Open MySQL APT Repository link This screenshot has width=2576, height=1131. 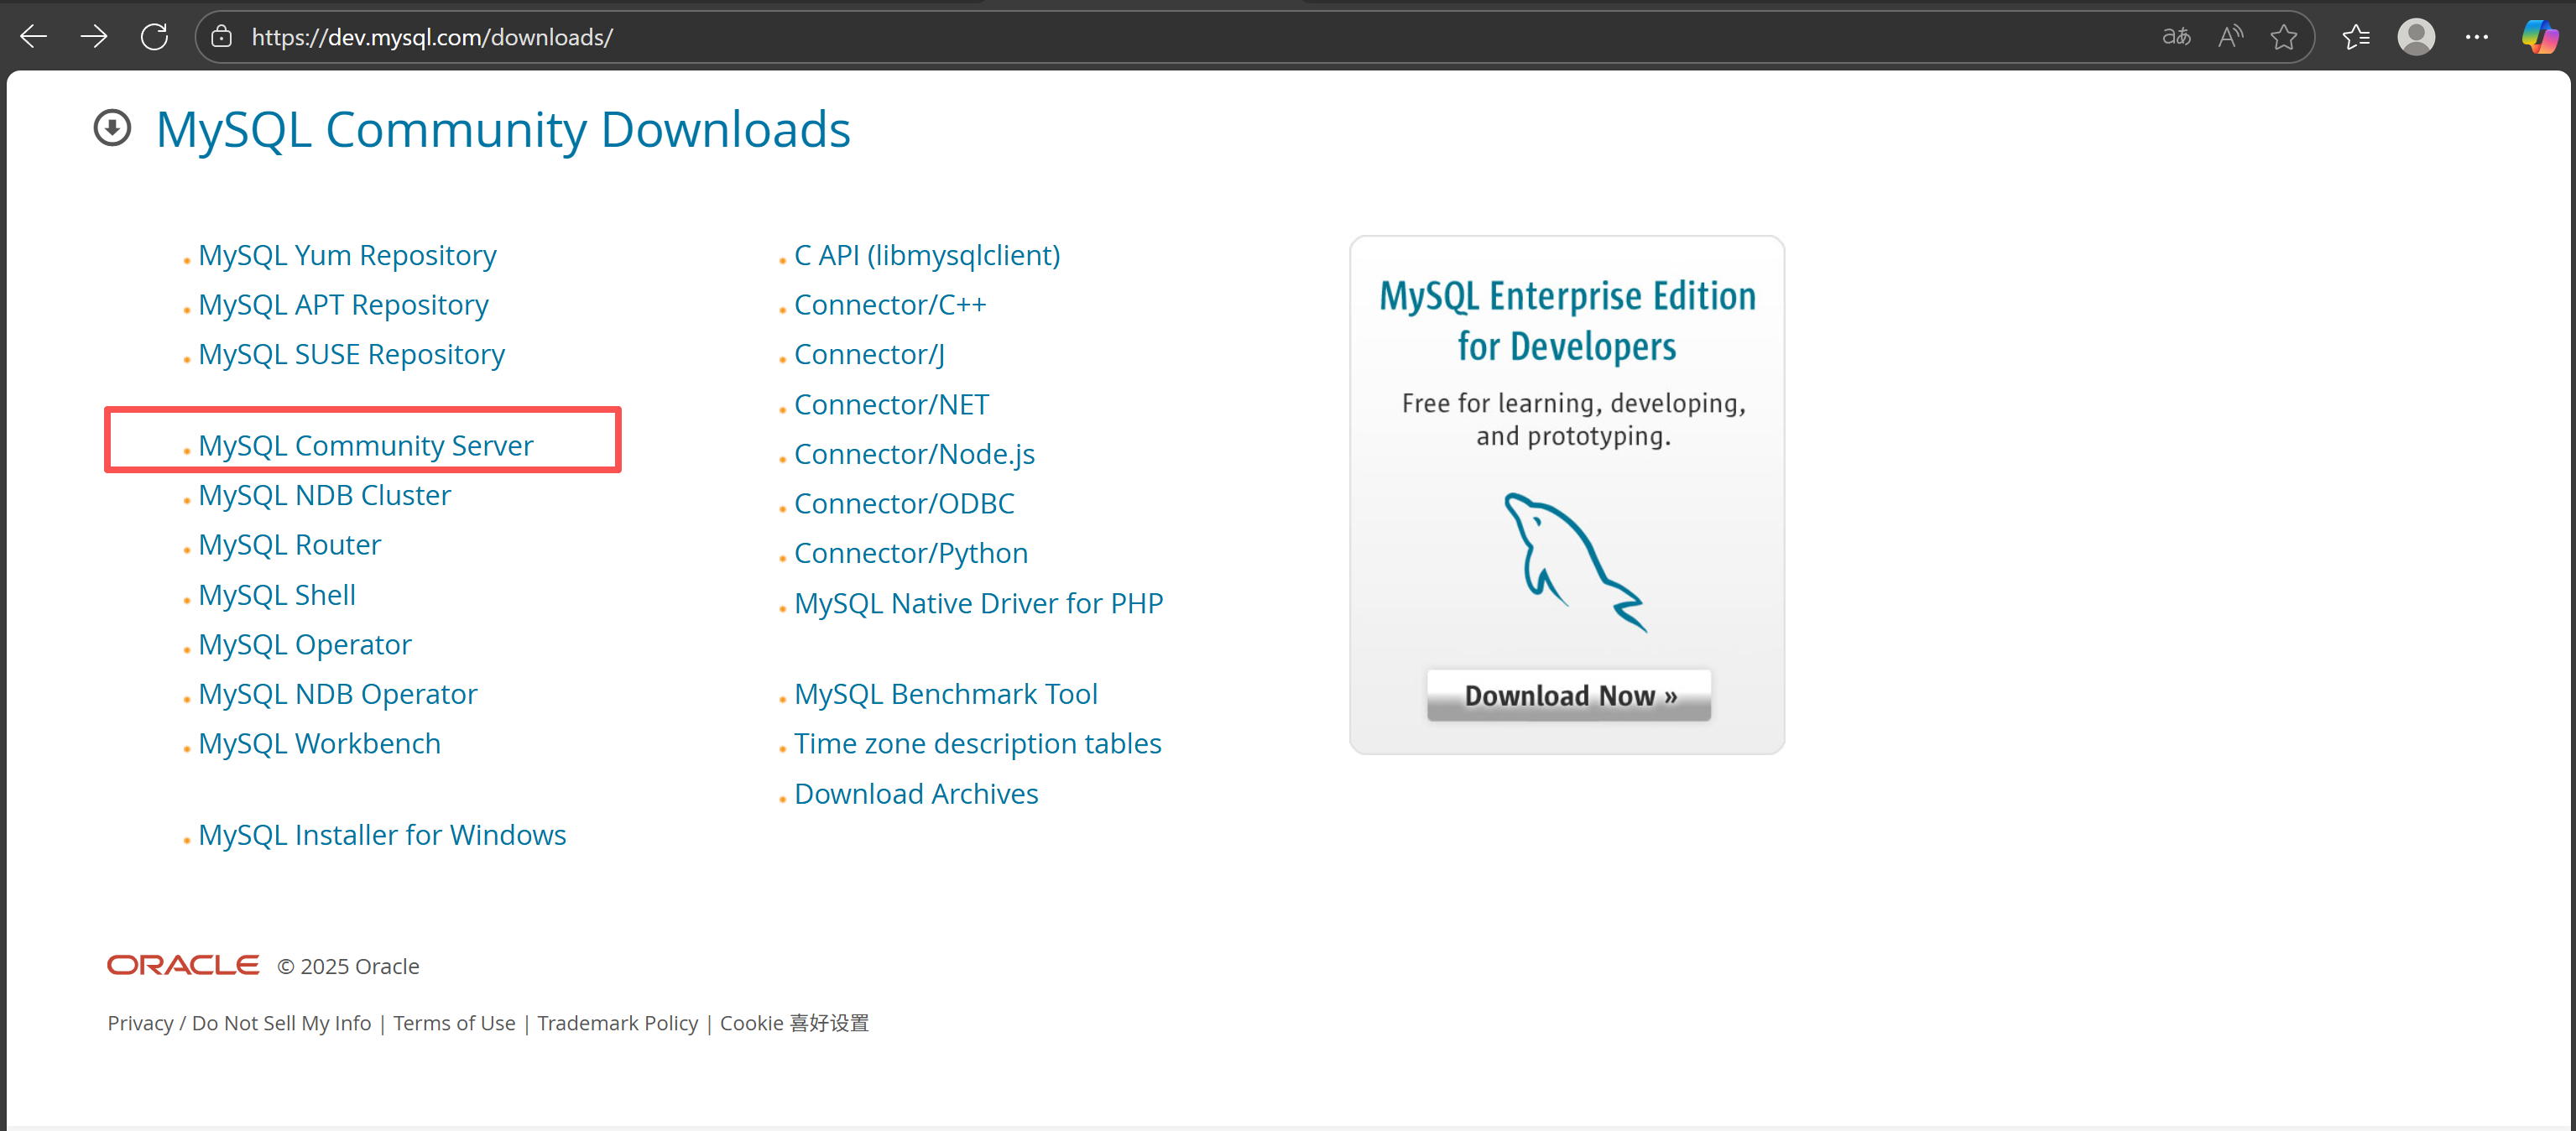[x=343, y=305]
